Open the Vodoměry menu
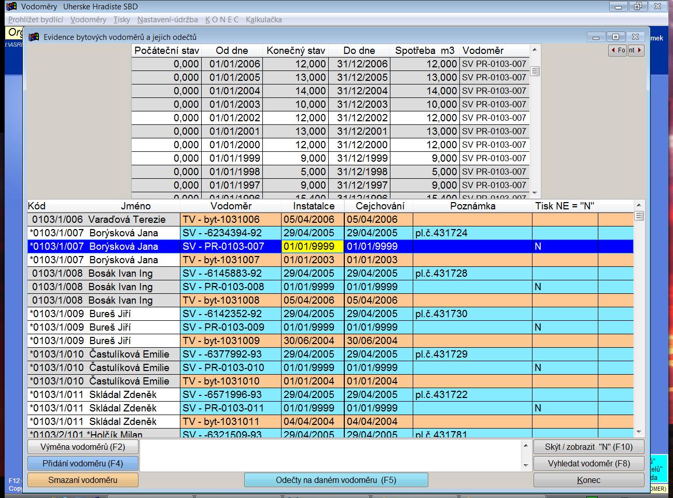Screen dimensions: 673x498 pyautogui.click(x=88, y=20)
